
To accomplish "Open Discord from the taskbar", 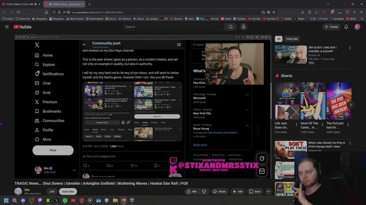I will coord(23,200).
